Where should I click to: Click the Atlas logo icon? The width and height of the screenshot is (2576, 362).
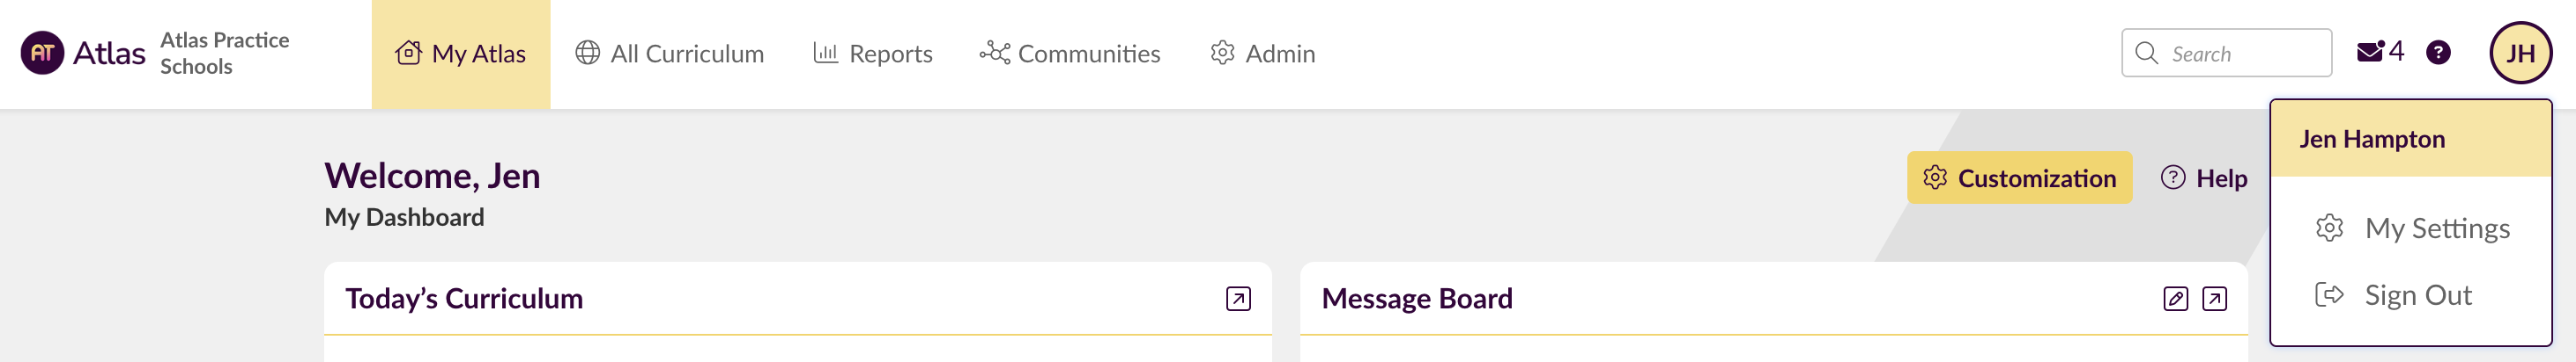[42, 53]
